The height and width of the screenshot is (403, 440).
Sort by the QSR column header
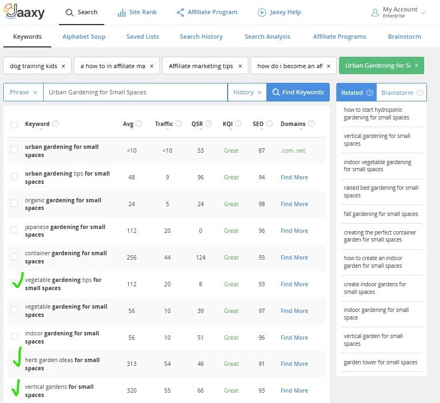[x=197, y=124]
